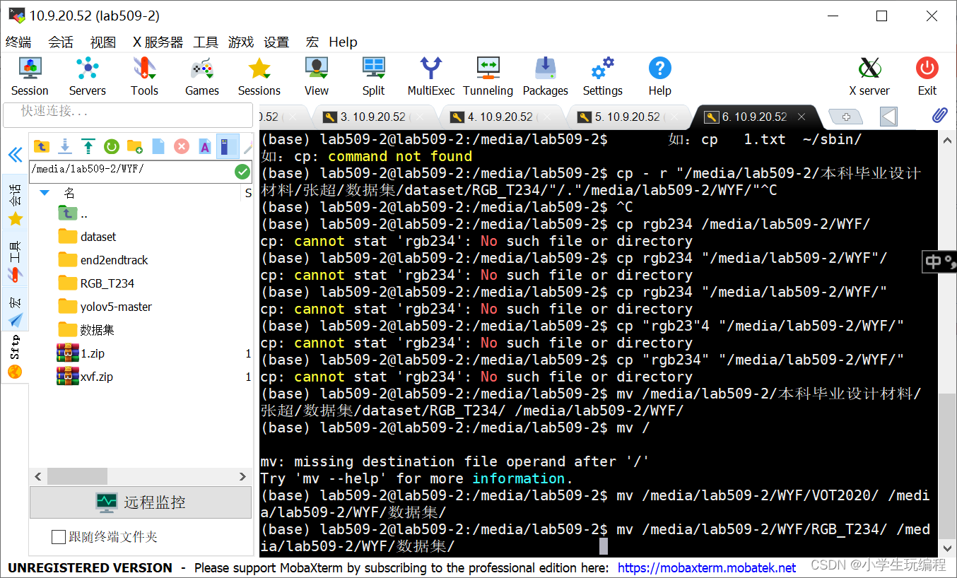Click the Exit power icon
The width and height of the screenshot is (957, 578).
click(927, 76)
